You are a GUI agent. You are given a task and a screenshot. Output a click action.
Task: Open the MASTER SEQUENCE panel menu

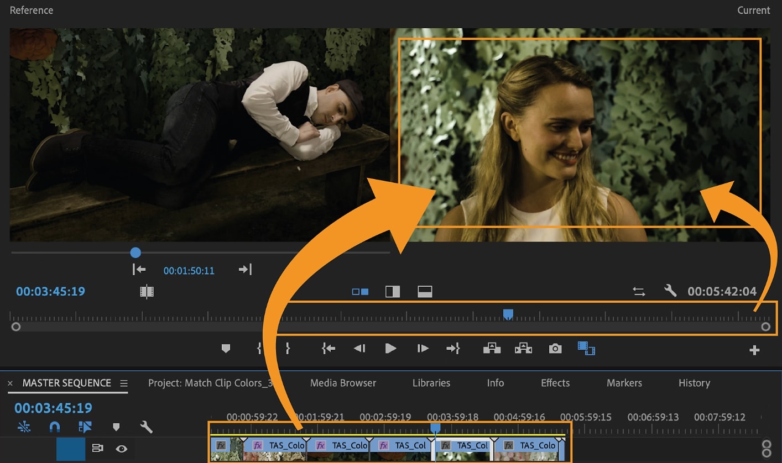[x=124, y=382]
